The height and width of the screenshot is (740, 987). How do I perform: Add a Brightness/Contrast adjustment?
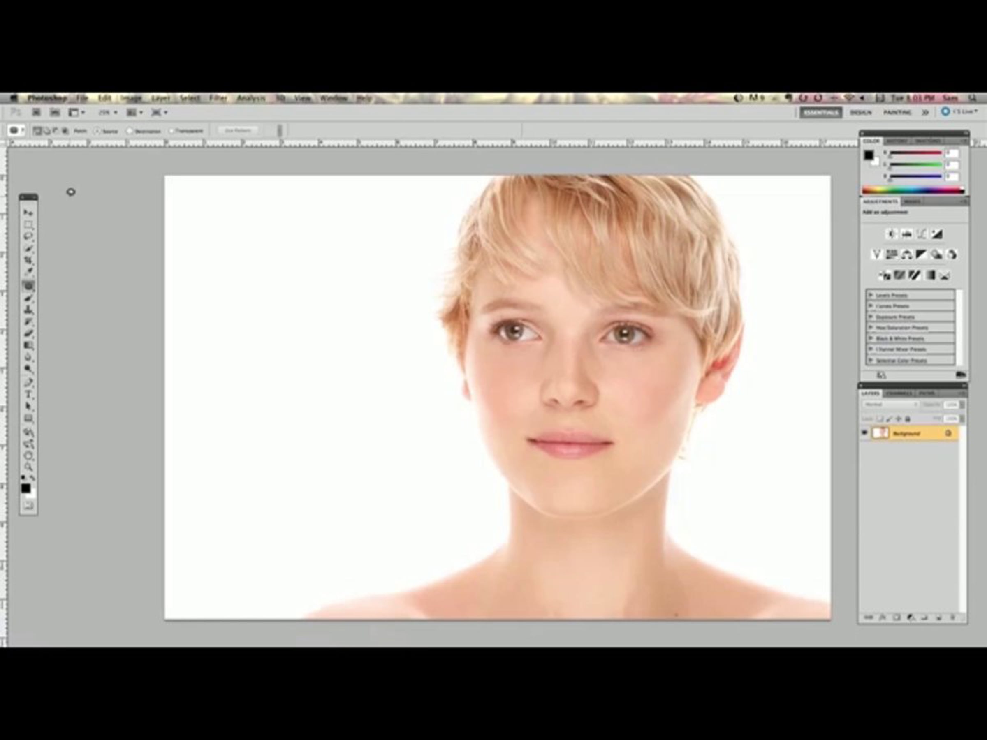(892, 234)
